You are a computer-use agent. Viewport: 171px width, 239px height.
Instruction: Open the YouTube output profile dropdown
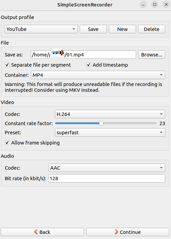41,29
